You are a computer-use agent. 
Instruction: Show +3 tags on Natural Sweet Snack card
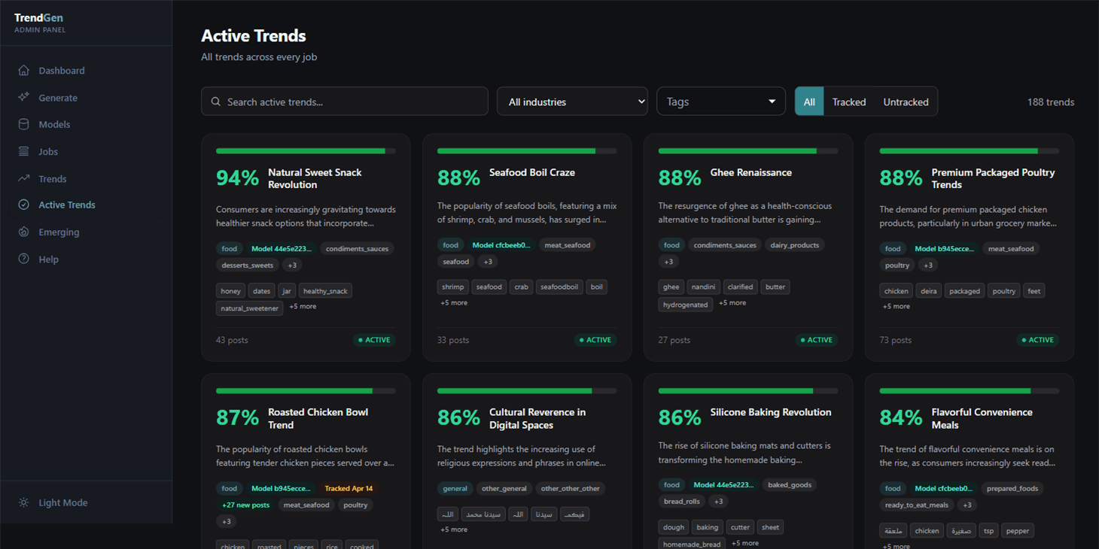[x=292, y=265]
